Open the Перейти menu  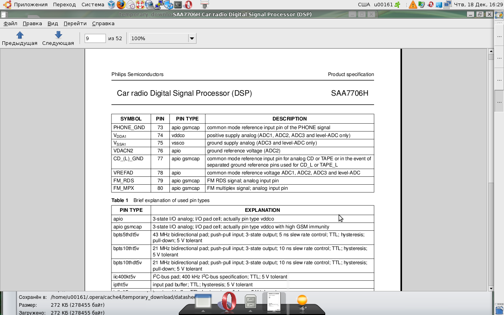75,24
